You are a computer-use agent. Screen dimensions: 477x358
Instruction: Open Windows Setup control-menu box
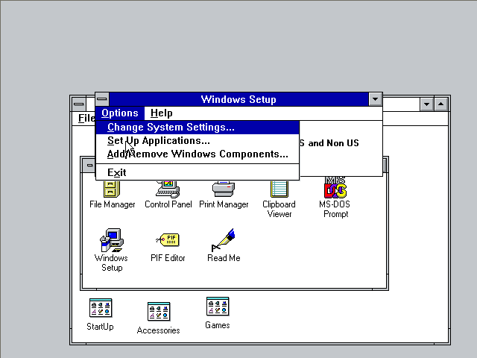(x=102, y=99)
